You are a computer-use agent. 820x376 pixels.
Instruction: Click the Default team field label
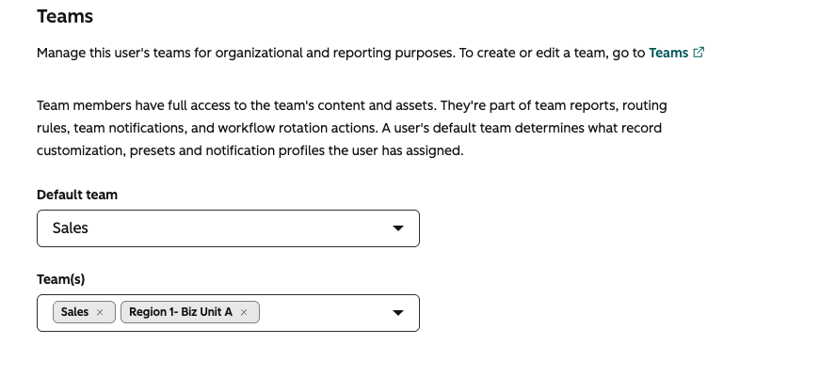77,195
